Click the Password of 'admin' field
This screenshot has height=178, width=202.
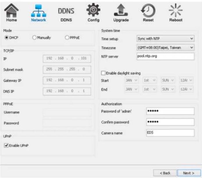tap(170, 111)
